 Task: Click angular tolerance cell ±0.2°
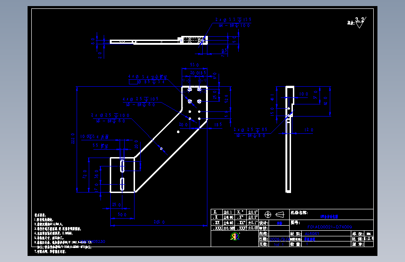[x=253, y=217]
